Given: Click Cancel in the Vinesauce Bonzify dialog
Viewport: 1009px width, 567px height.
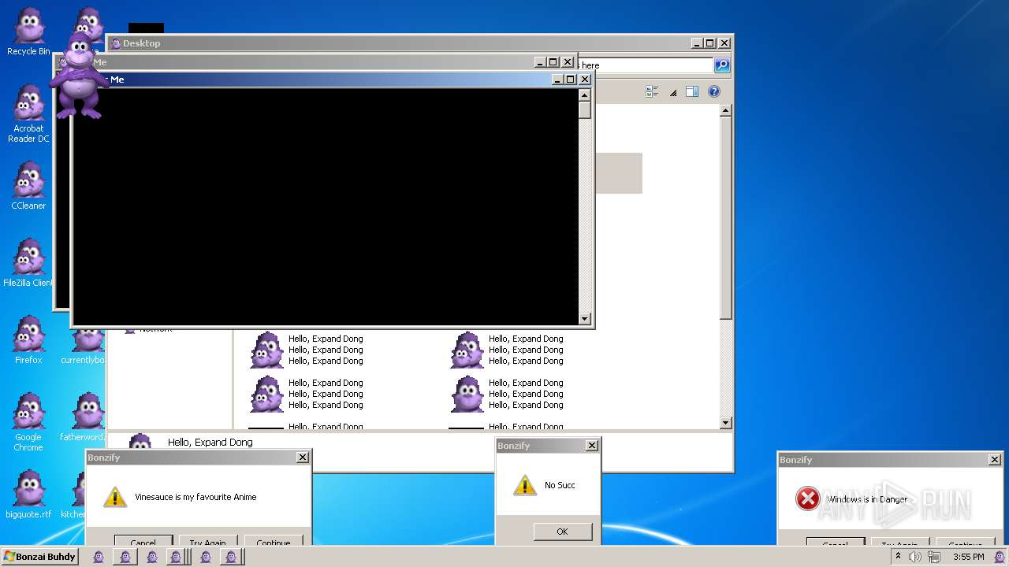Looking at the screenshot, I should [143, 542].
